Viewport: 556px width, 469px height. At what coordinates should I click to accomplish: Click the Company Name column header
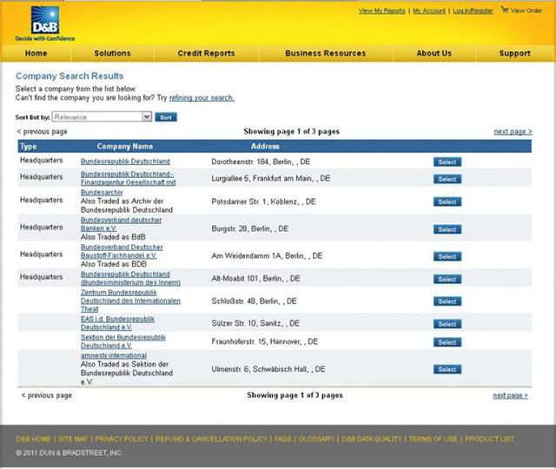(124, 147)
